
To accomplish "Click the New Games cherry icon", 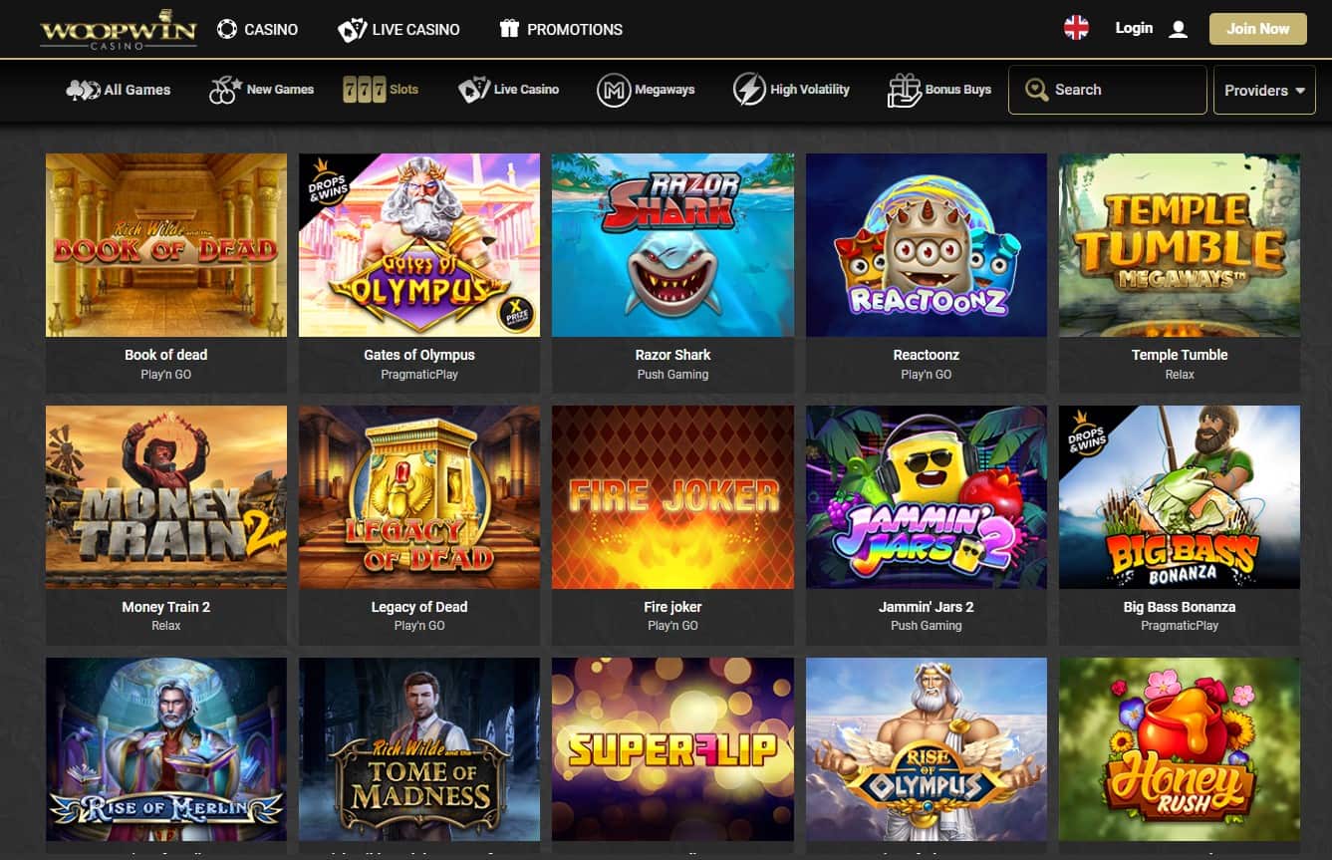I will click(x=224, y=90).
